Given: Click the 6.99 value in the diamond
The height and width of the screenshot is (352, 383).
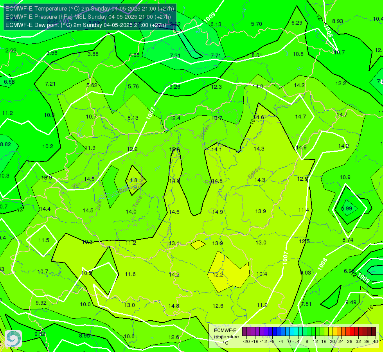Looking at the screenshot, I should 347,208.
